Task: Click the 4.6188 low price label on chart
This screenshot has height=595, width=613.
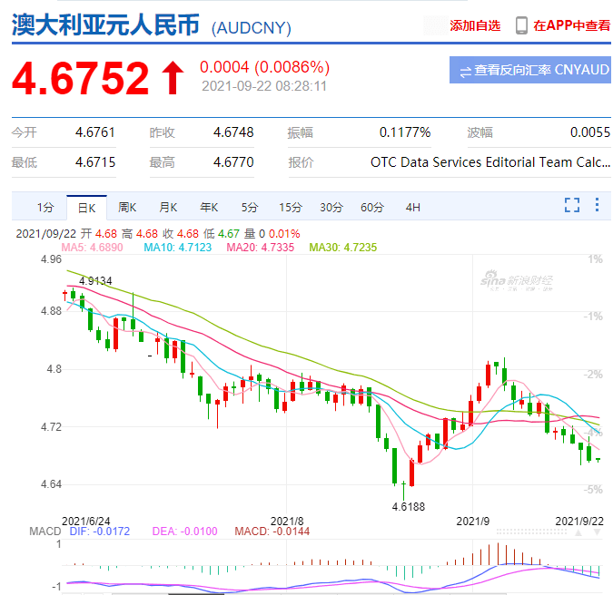Action: point(408,507)
